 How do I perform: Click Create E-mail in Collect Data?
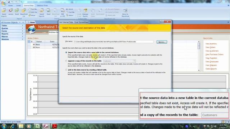point(79,13)
